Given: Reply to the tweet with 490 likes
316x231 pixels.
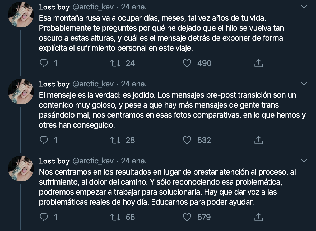Looking at the screenshot, I should 44,63.
